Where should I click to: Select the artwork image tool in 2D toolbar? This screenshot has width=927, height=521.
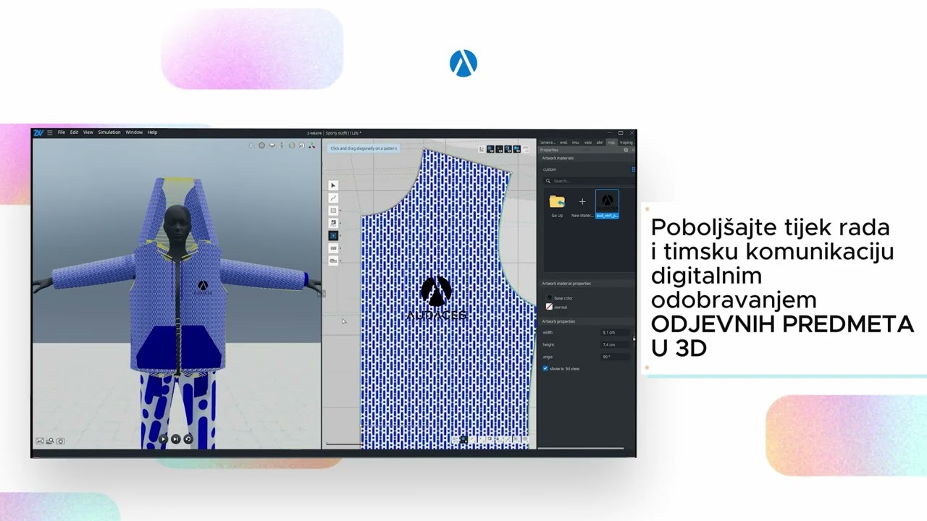(333, 223)
